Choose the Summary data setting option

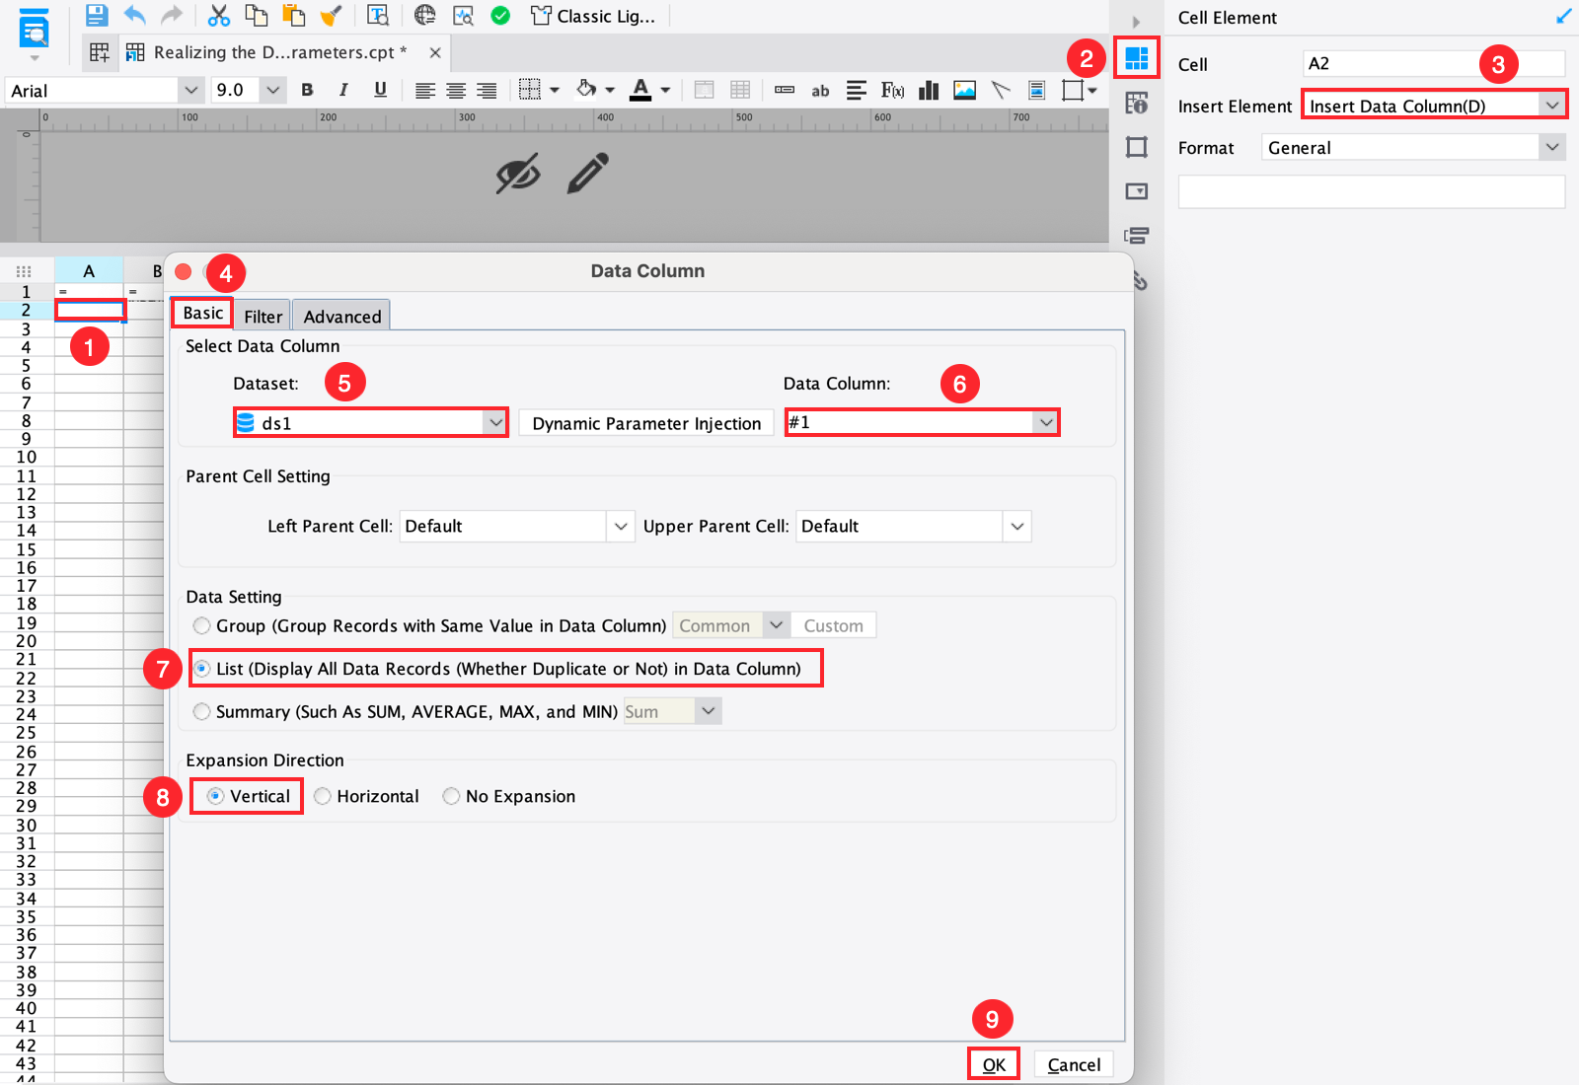coord(201,711)
